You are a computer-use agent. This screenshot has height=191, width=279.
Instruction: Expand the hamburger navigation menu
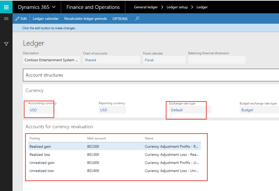tap(6, 19)
